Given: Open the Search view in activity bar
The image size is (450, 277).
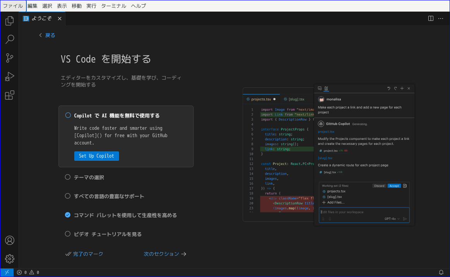Looking at the screenshot, I should (9, 39).
